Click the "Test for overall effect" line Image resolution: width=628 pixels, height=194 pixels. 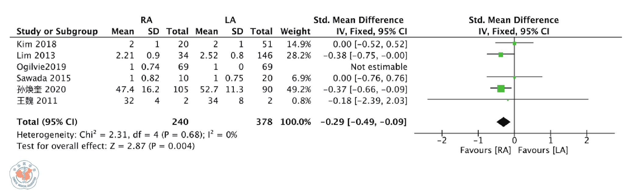click(105, 146)
